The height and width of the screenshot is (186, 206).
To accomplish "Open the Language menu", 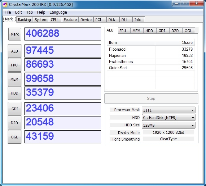I will click(x=58, y=12).
